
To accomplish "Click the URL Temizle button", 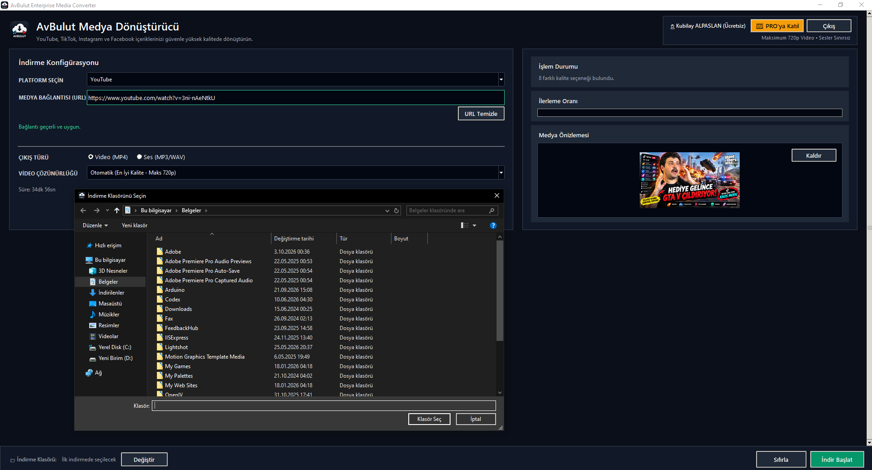I will pos(481,114).
